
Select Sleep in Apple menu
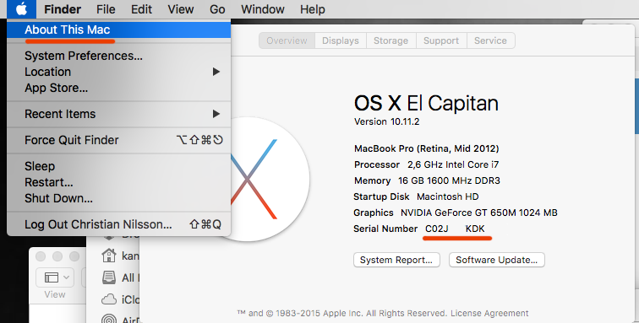(118, 166)
